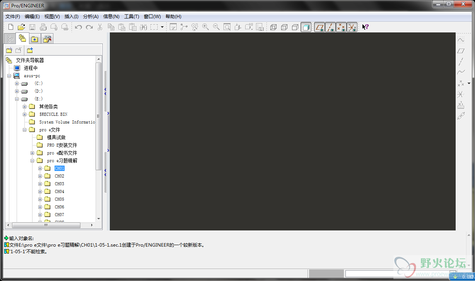Open an existing object via the Open icon
Image resolution: width=475 pixels, height=281 pixels.
pyautogui.click(x=21, y=27)
